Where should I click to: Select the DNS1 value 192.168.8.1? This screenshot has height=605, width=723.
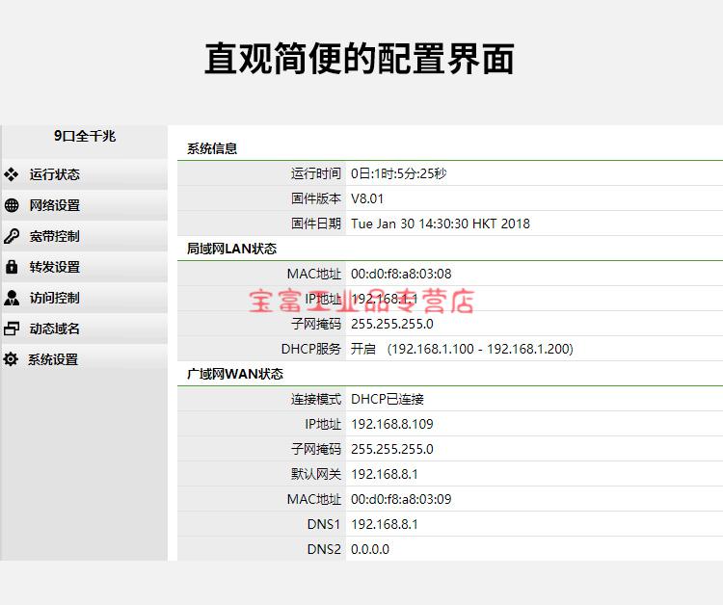384,524
